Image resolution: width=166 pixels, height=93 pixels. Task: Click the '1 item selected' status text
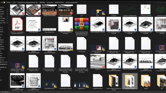[x=5, y=92]
